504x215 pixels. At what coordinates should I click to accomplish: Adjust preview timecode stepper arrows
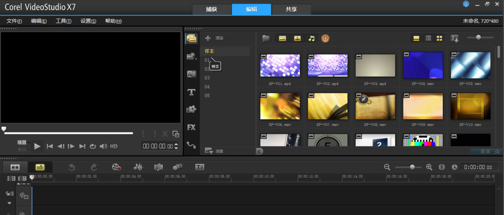click(176, 147)
